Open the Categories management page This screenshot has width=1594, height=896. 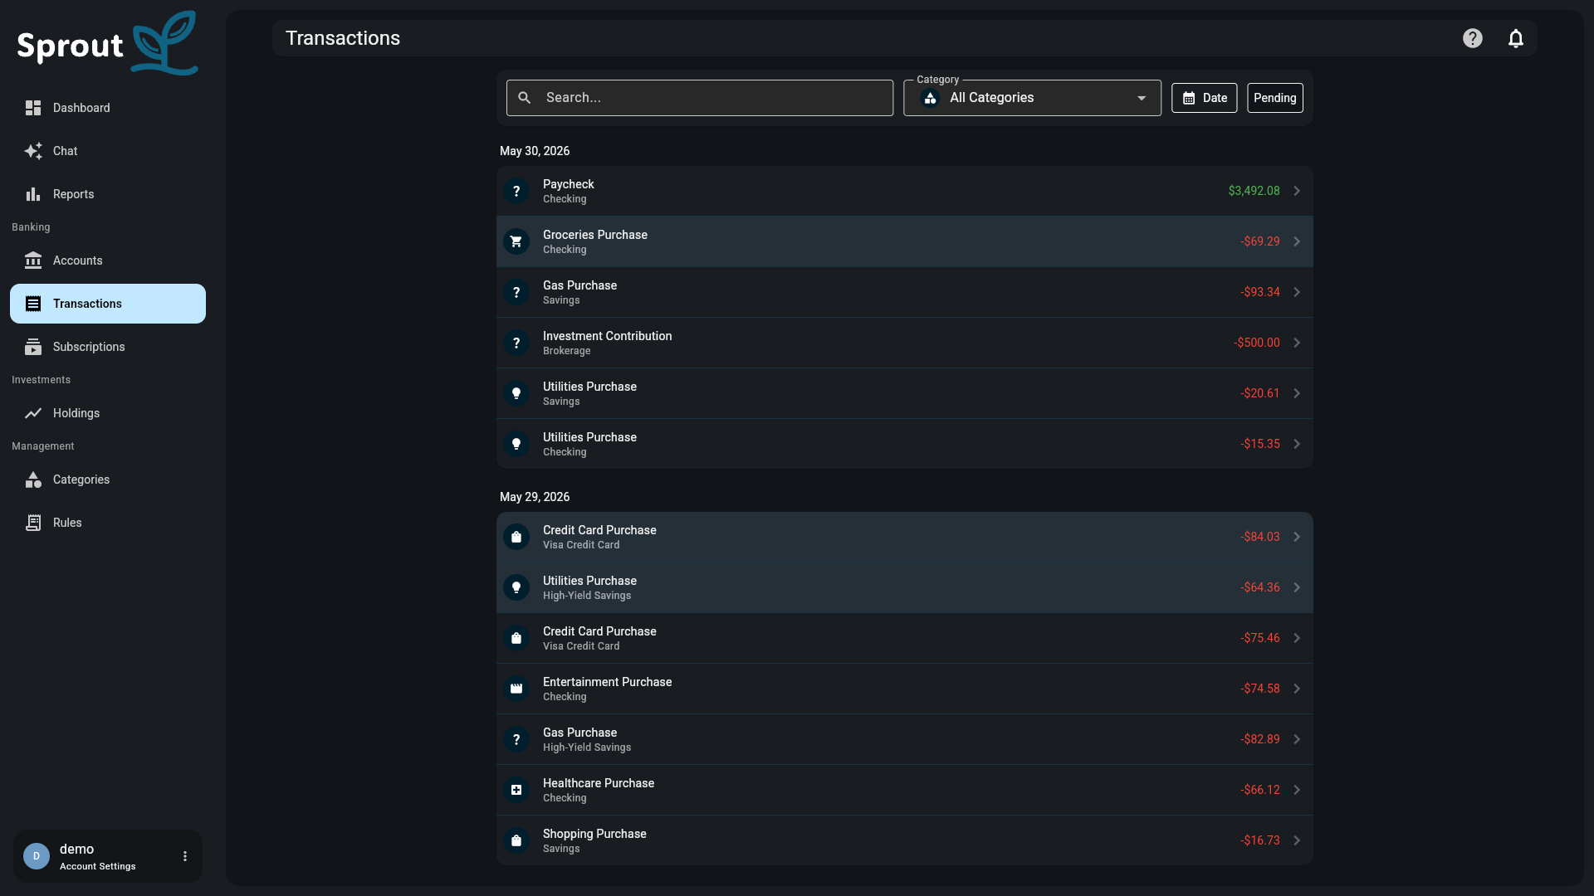pos(108,480)
